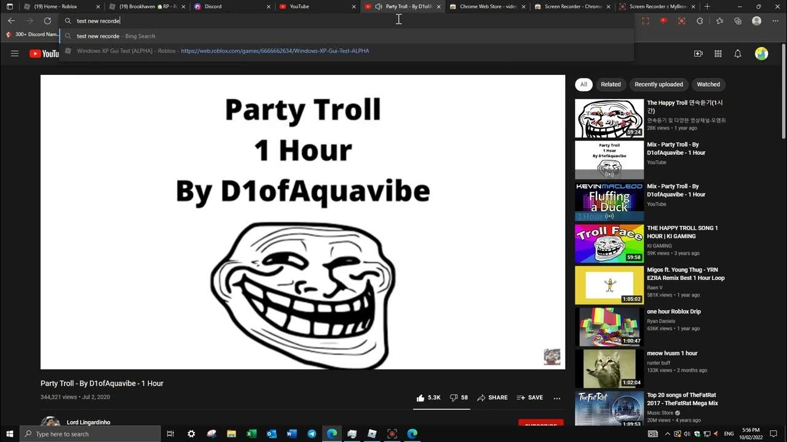Image resolution: width=787 pixels, height=442 pixels.
Task: Open the Lord Lingardinho channel link
Action: [x=89, y=422]
